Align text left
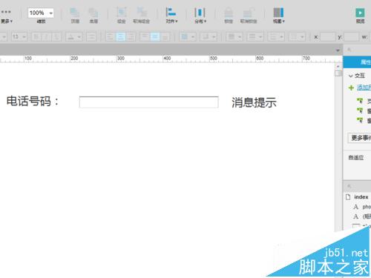This screenshot has height=278, width=371. tap(110, 37)
